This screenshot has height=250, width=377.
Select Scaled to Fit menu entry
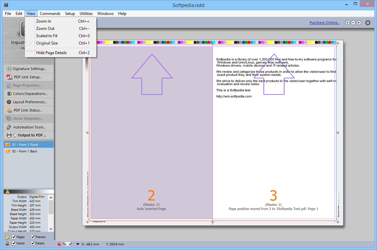(x=61, y=36)
